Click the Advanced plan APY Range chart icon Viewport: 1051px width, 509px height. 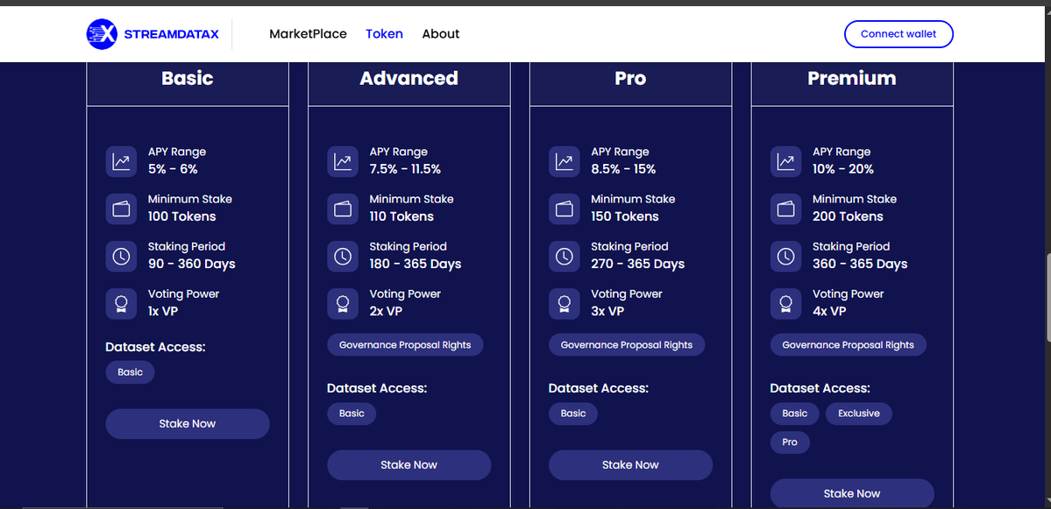(343, 161)
